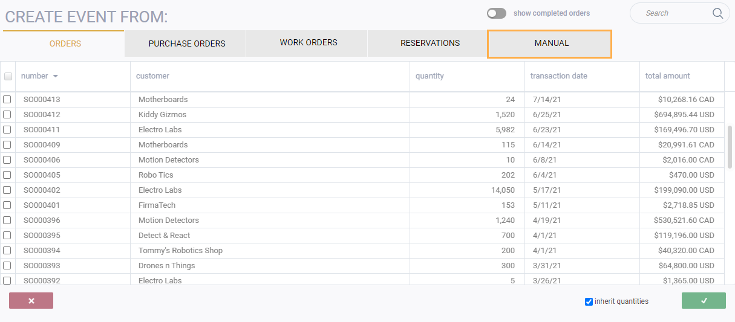
Task: Switch to the Purchase Orders tab
Action: coord(187,43)
